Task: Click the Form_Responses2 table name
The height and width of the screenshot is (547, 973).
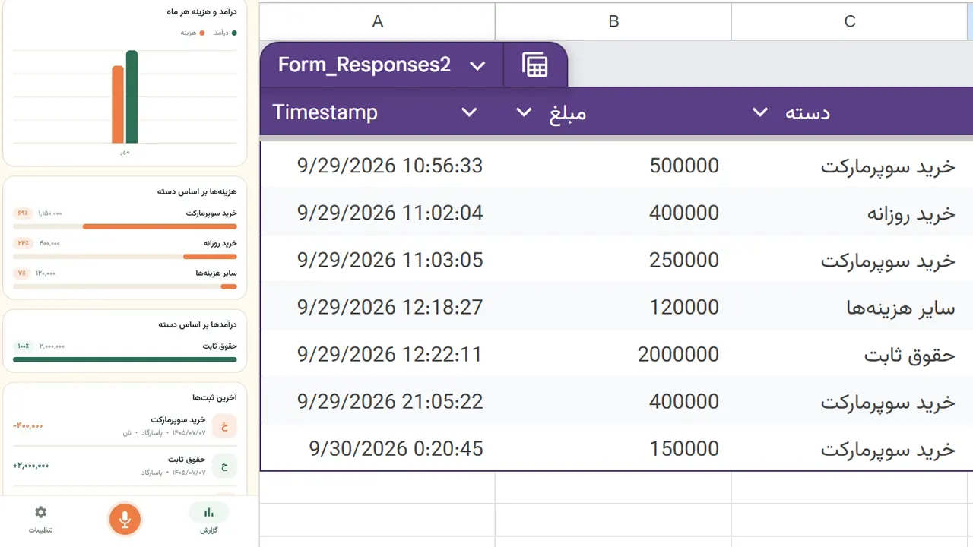Action: point(364,65)
